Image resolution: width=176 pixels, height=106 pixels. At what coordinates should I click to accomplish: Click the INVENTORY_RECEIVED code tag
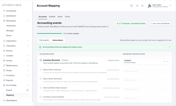coord(113,60)
